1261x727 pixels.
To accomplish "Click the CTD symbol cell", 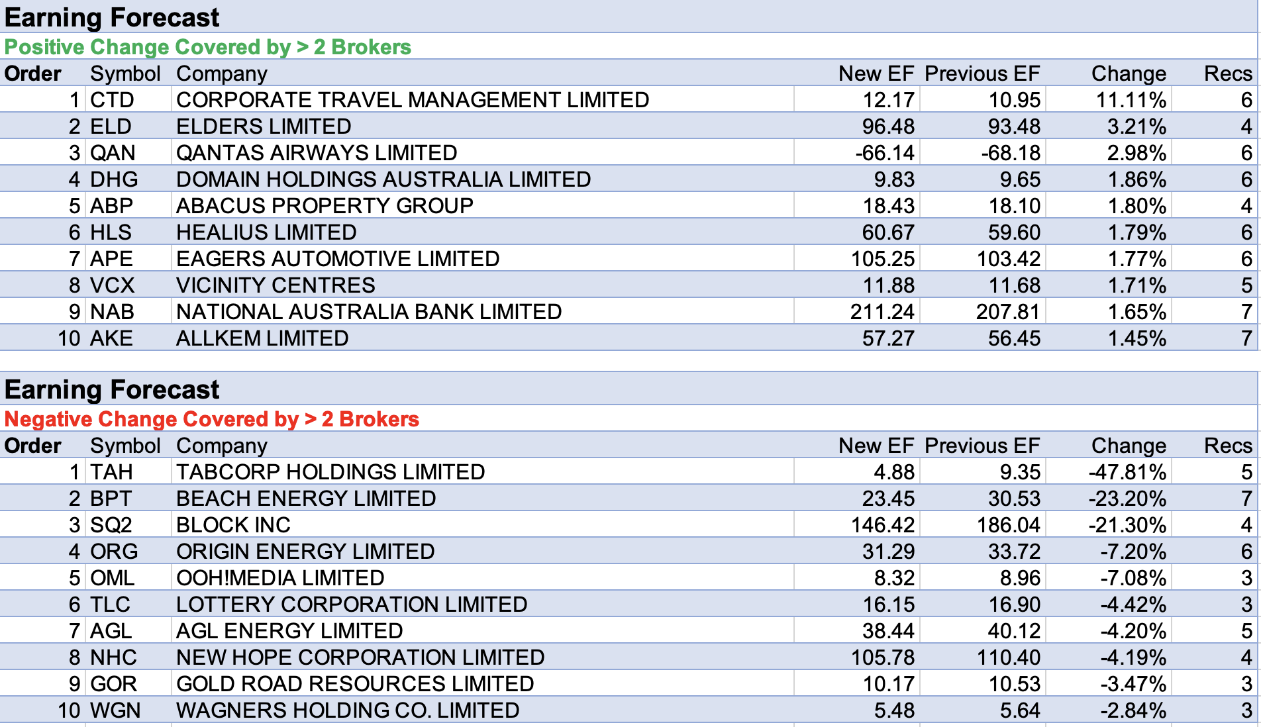I will (x=112, y=100).
